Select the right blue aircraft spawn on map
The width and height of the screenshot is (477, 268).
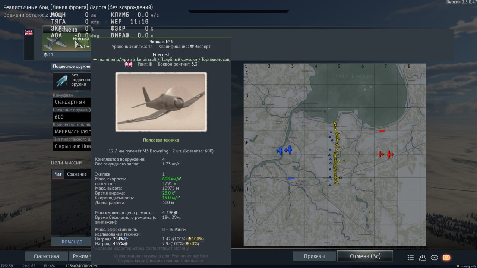point(288,150)
